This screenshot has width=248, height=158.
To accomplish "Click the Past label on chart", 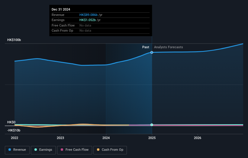I will point(146,47).
